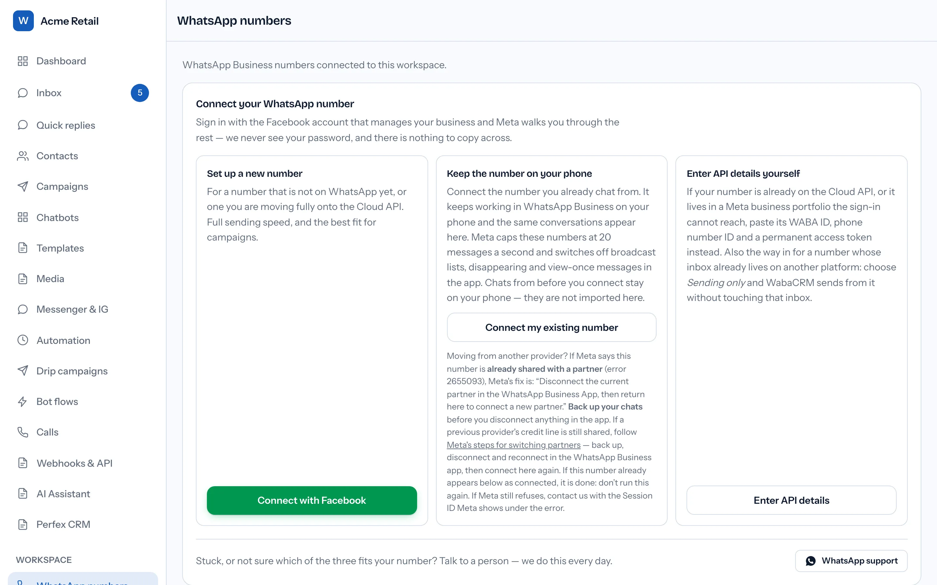
Task: Click the green Connect with Facebook button
Action: click(312, 500)
